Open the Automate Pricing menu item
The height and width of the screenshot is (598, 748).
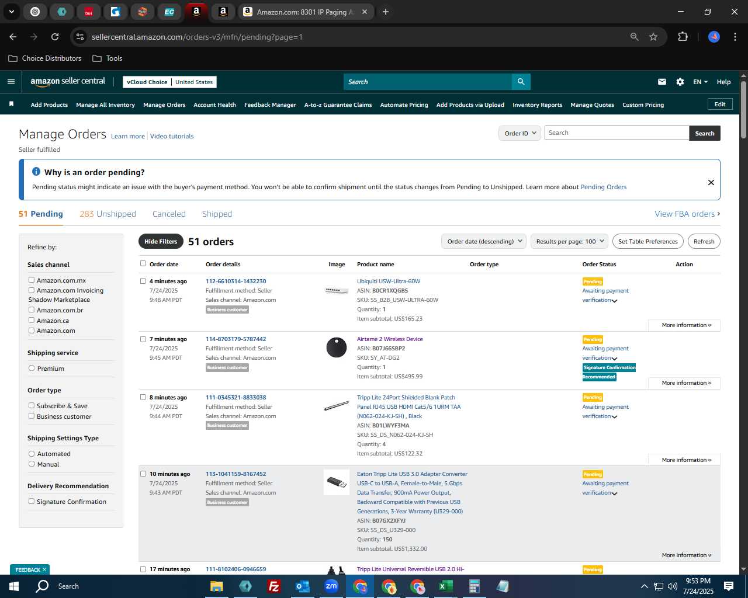pos(404,105)
